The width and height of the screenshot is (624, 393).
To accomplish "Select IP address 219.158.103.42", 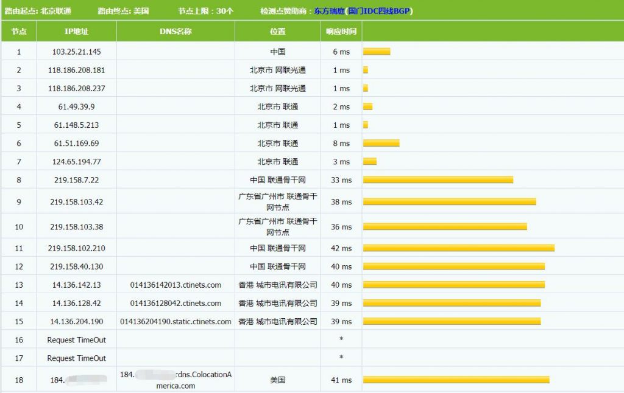I will [76, 202].
